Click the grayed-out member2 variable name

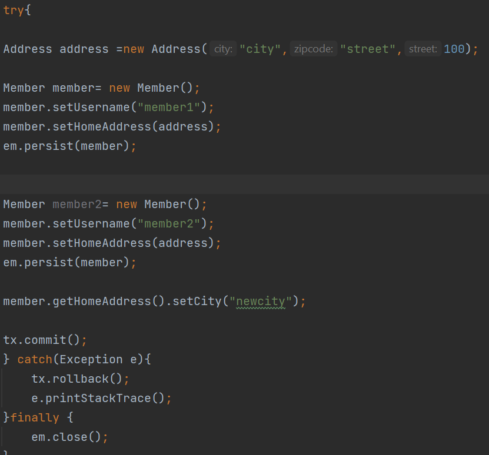coord(77,205)
